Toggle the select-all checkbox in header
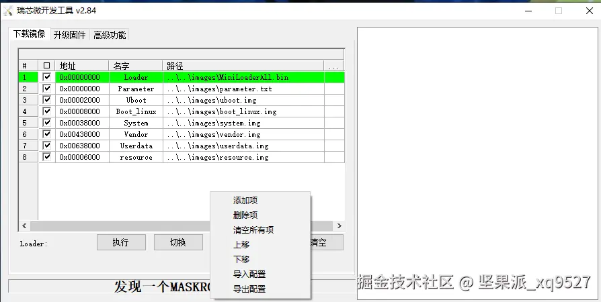 pyautogui.click(x=47, y=66)
